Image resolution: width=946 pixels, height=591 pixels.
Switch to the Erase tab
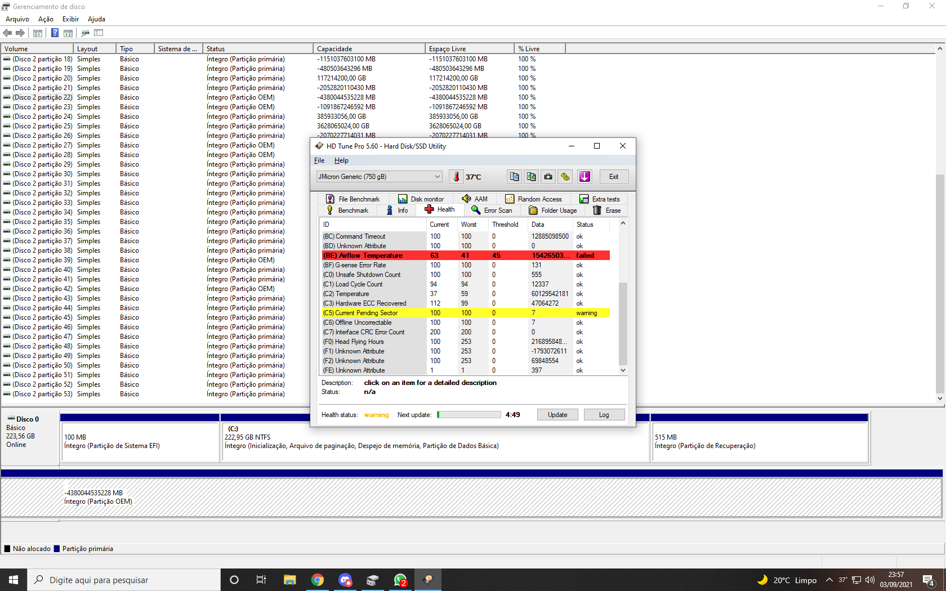click(x=607, y=211)
